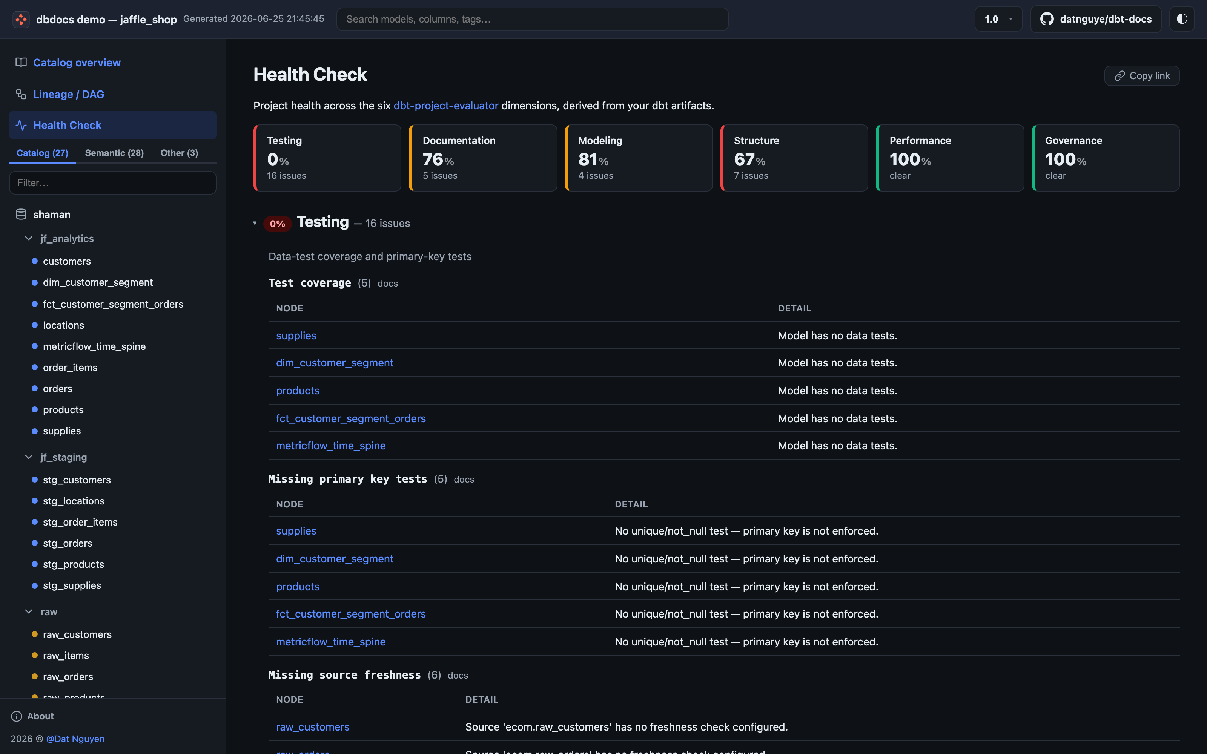Select the Documentation 76% score card
The width and height of the screenshot is (1207, 754).
pyautogui.click(x=483, y=158)
